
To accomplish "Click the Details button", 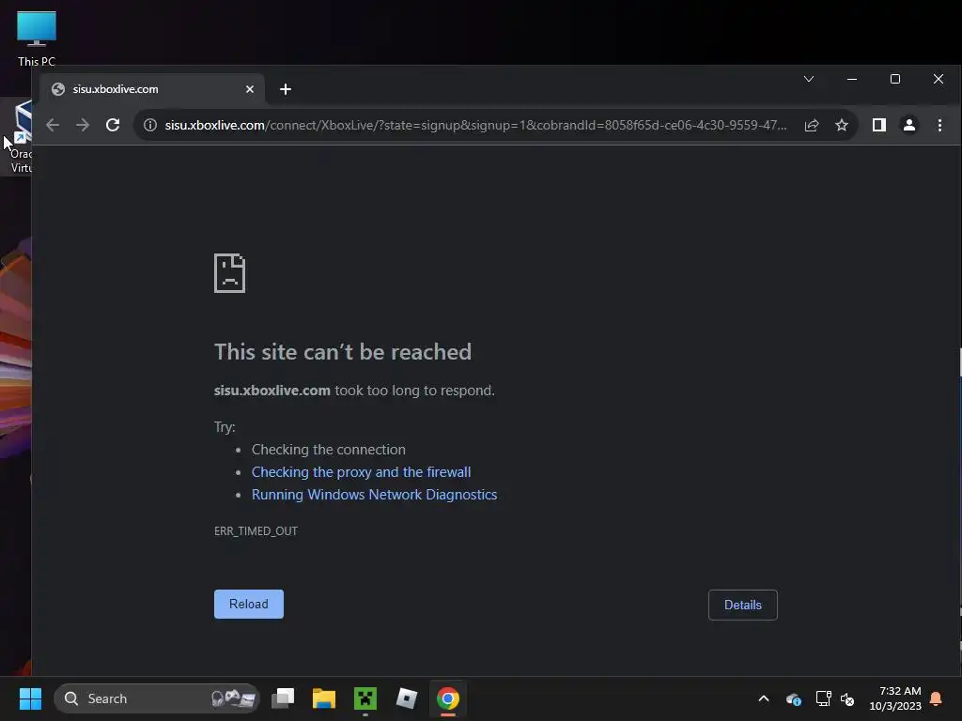I will click(742, 606).
